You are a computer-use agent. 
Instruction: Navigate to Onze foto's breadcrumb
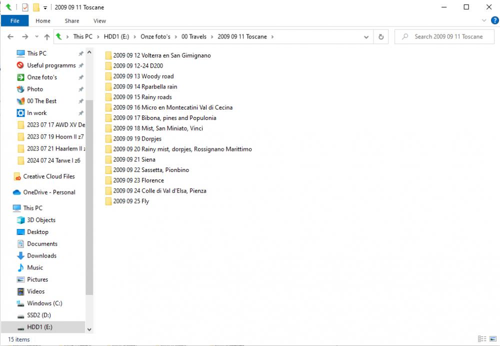tap(155, 36)
